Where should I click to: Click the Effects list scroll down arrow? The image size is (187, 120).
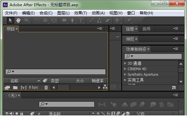[x=181, y=82]
